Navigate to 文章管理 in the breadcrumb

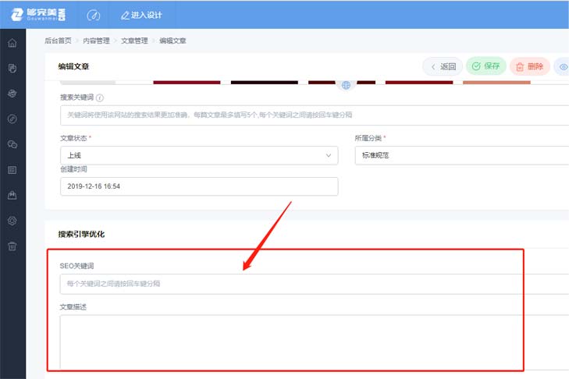pos(134,41)
